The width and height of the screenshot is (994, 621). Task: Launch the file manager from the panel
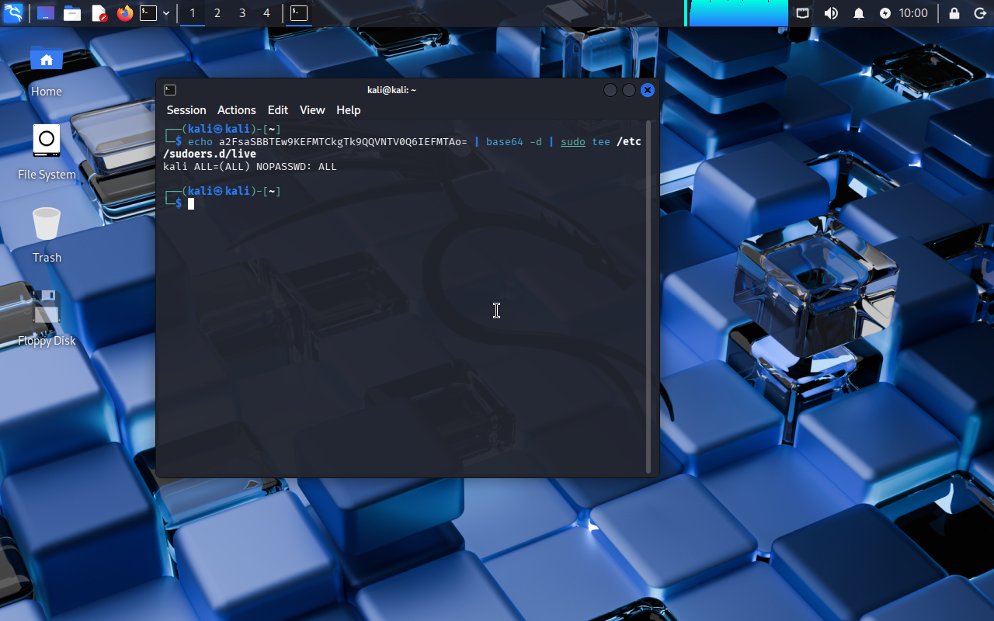click(72, 13)
